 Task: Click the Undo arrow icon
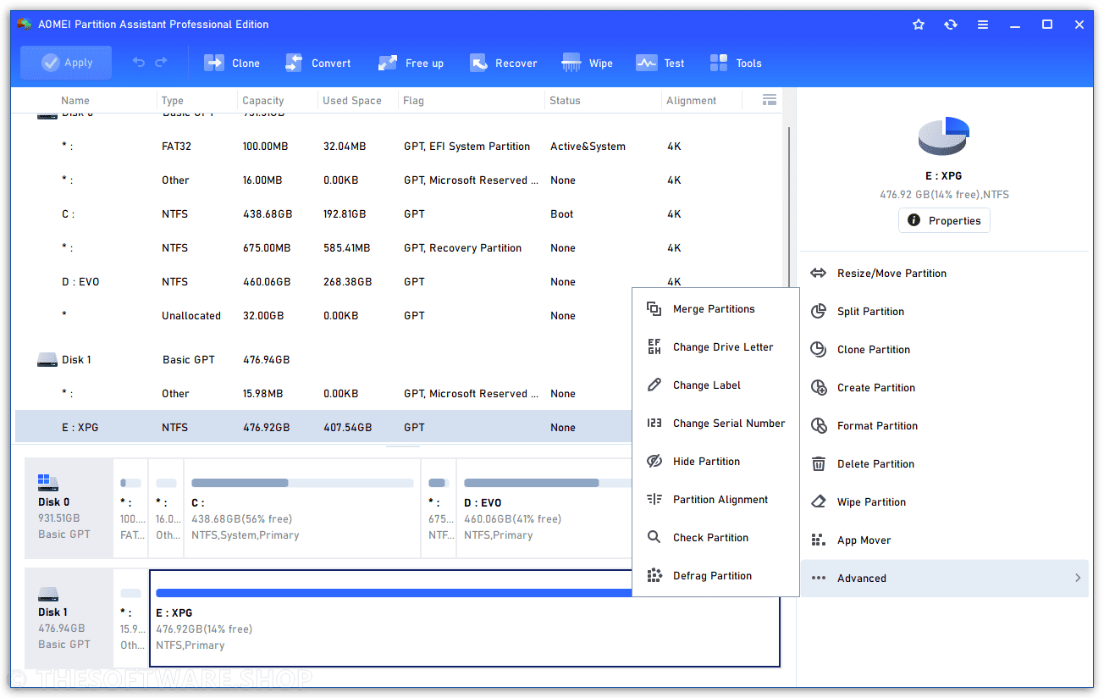pos(139,62)
